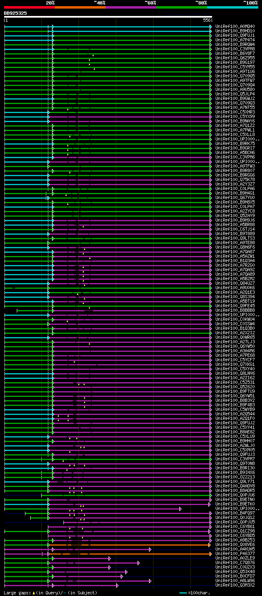Select the query name BB925325
262x596 pixels.
pyautogui.click(x=16, y=13)
